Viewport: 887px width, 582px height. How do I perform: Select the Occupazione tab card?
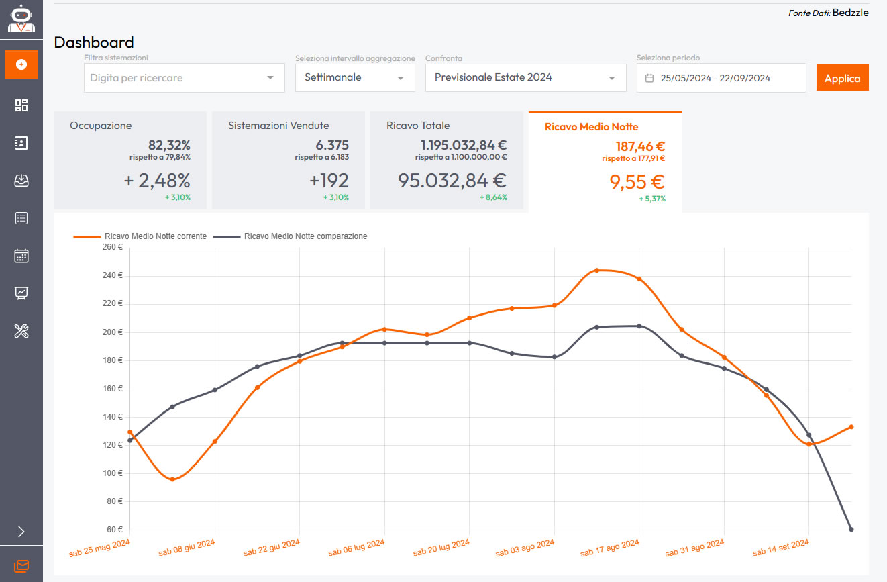[x=130, y=160]
